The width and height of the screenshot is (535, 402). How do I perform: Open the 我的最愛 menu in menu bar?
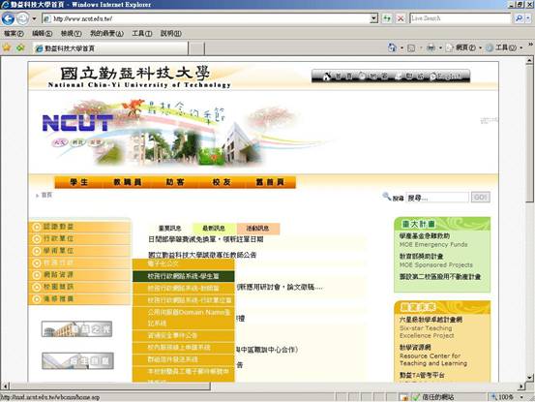tap(106, 34)
